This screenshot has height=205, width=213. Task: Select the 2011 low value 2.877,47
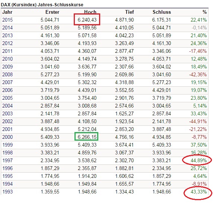(x=124, y=51)
